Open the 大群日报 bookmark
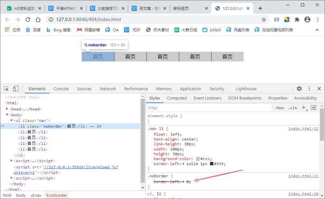 point(186,30)
